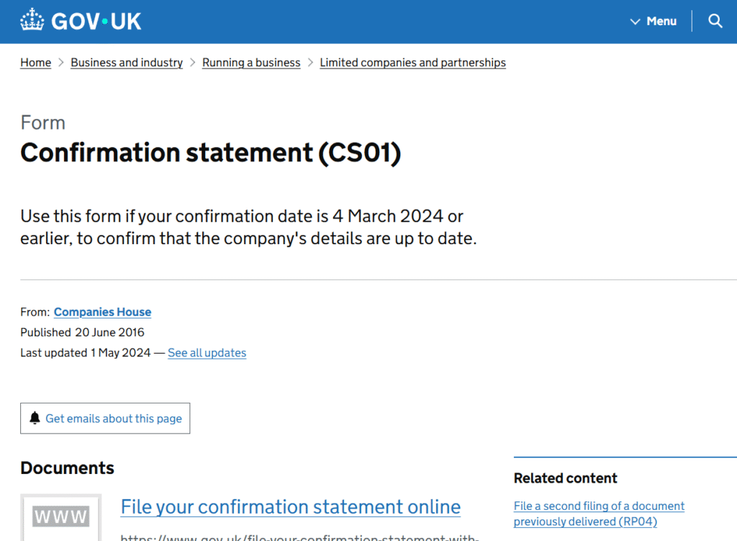The image size is (737, 541).
Task: Click the Documents section heading
Action: coord(67,468)
